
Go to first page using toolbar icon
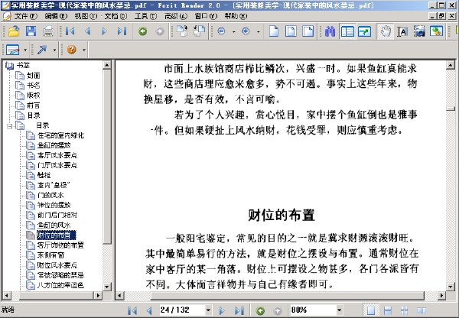point(70,31)
